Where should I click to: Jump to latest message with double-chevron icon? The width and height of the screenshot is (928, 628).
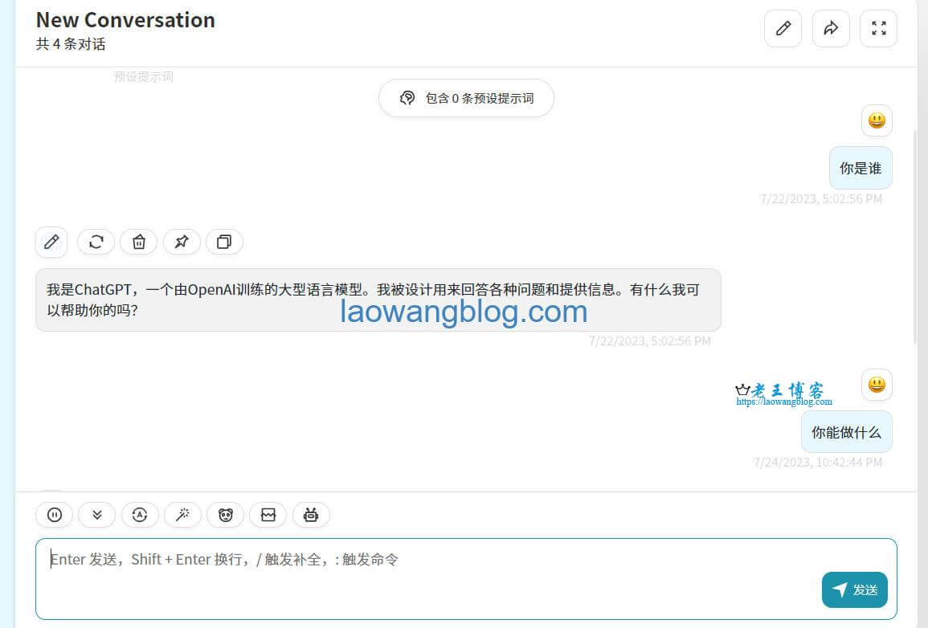(97, 515)
